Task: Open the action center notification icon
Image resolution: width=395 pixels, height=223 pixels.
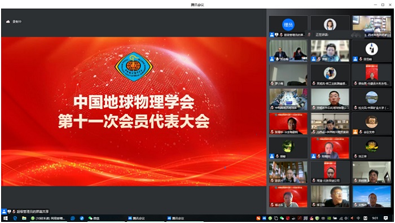Action: 385,218
